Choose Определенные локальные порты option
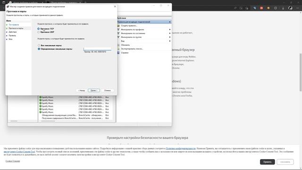The image size is (302, 170). click(39, 49)
